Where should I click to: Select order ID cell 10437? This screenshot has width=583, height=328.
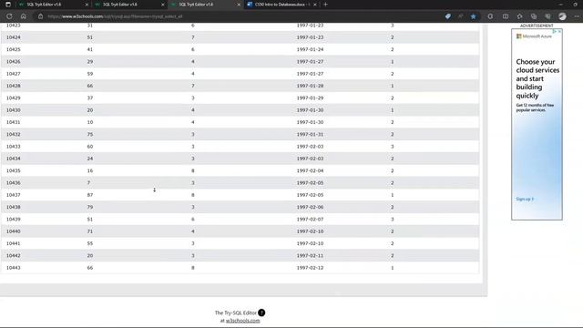click(14, 195)
